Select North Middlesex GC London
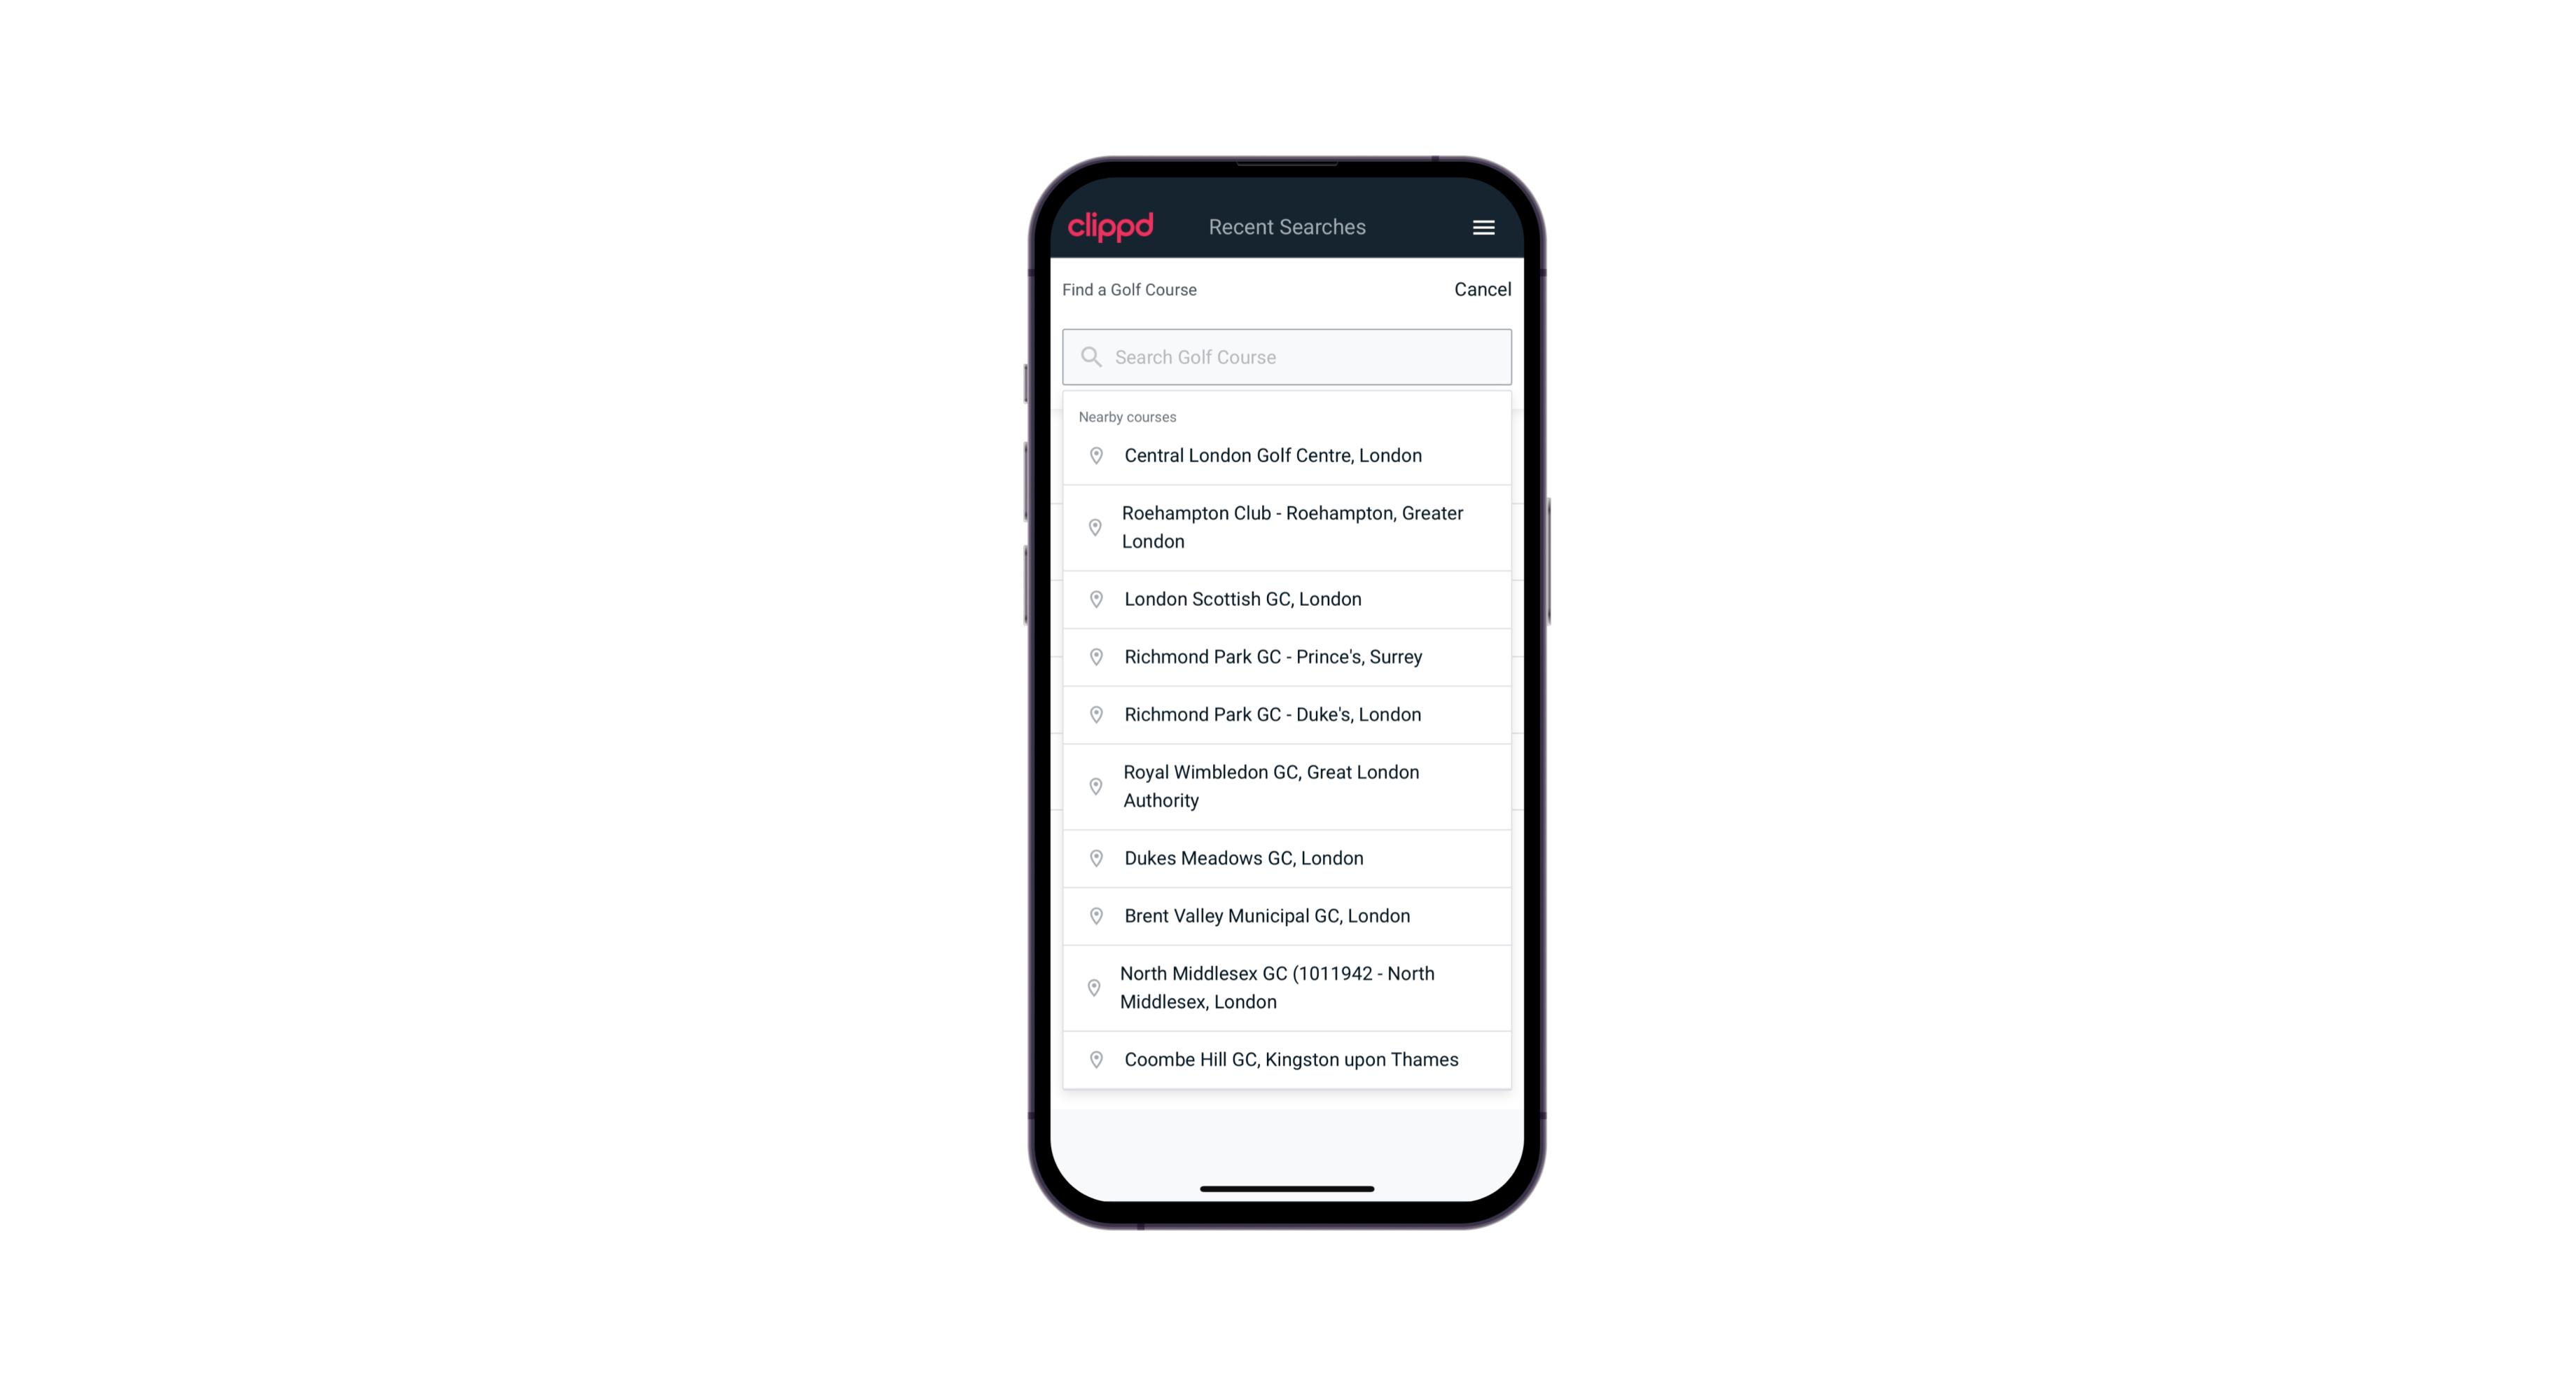2576x1386 pixels. click(1287, 987)
